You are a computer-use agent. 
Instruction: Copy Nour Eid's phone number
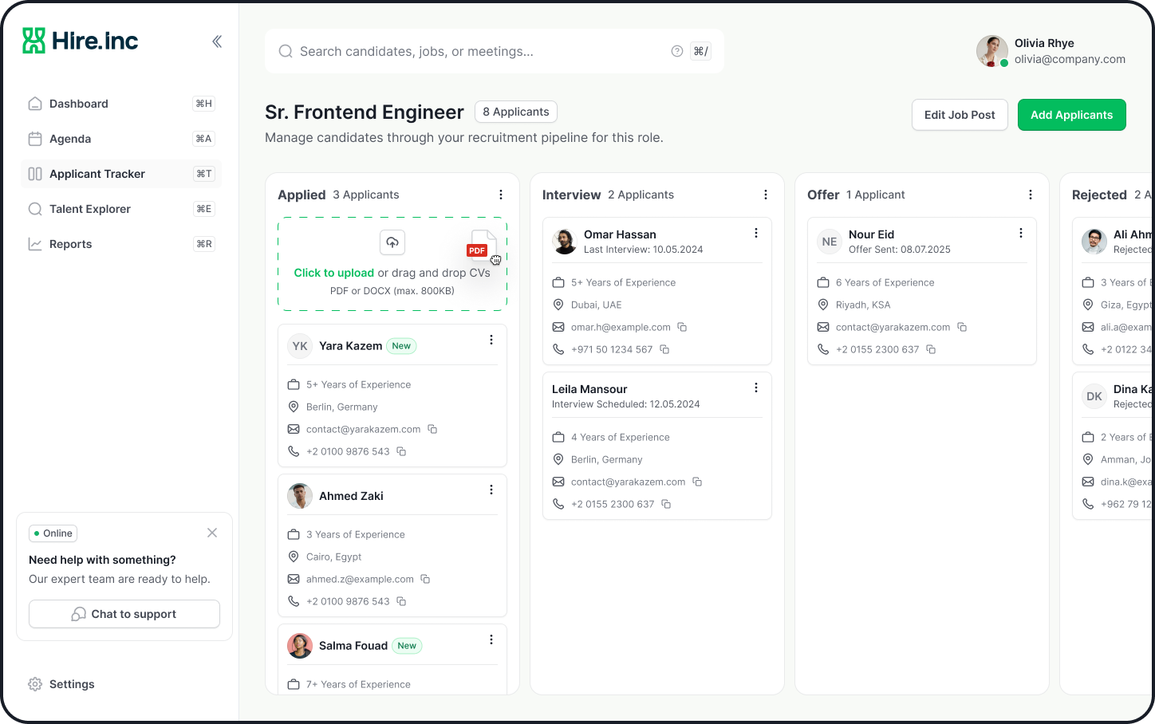[x=931, y=349]
